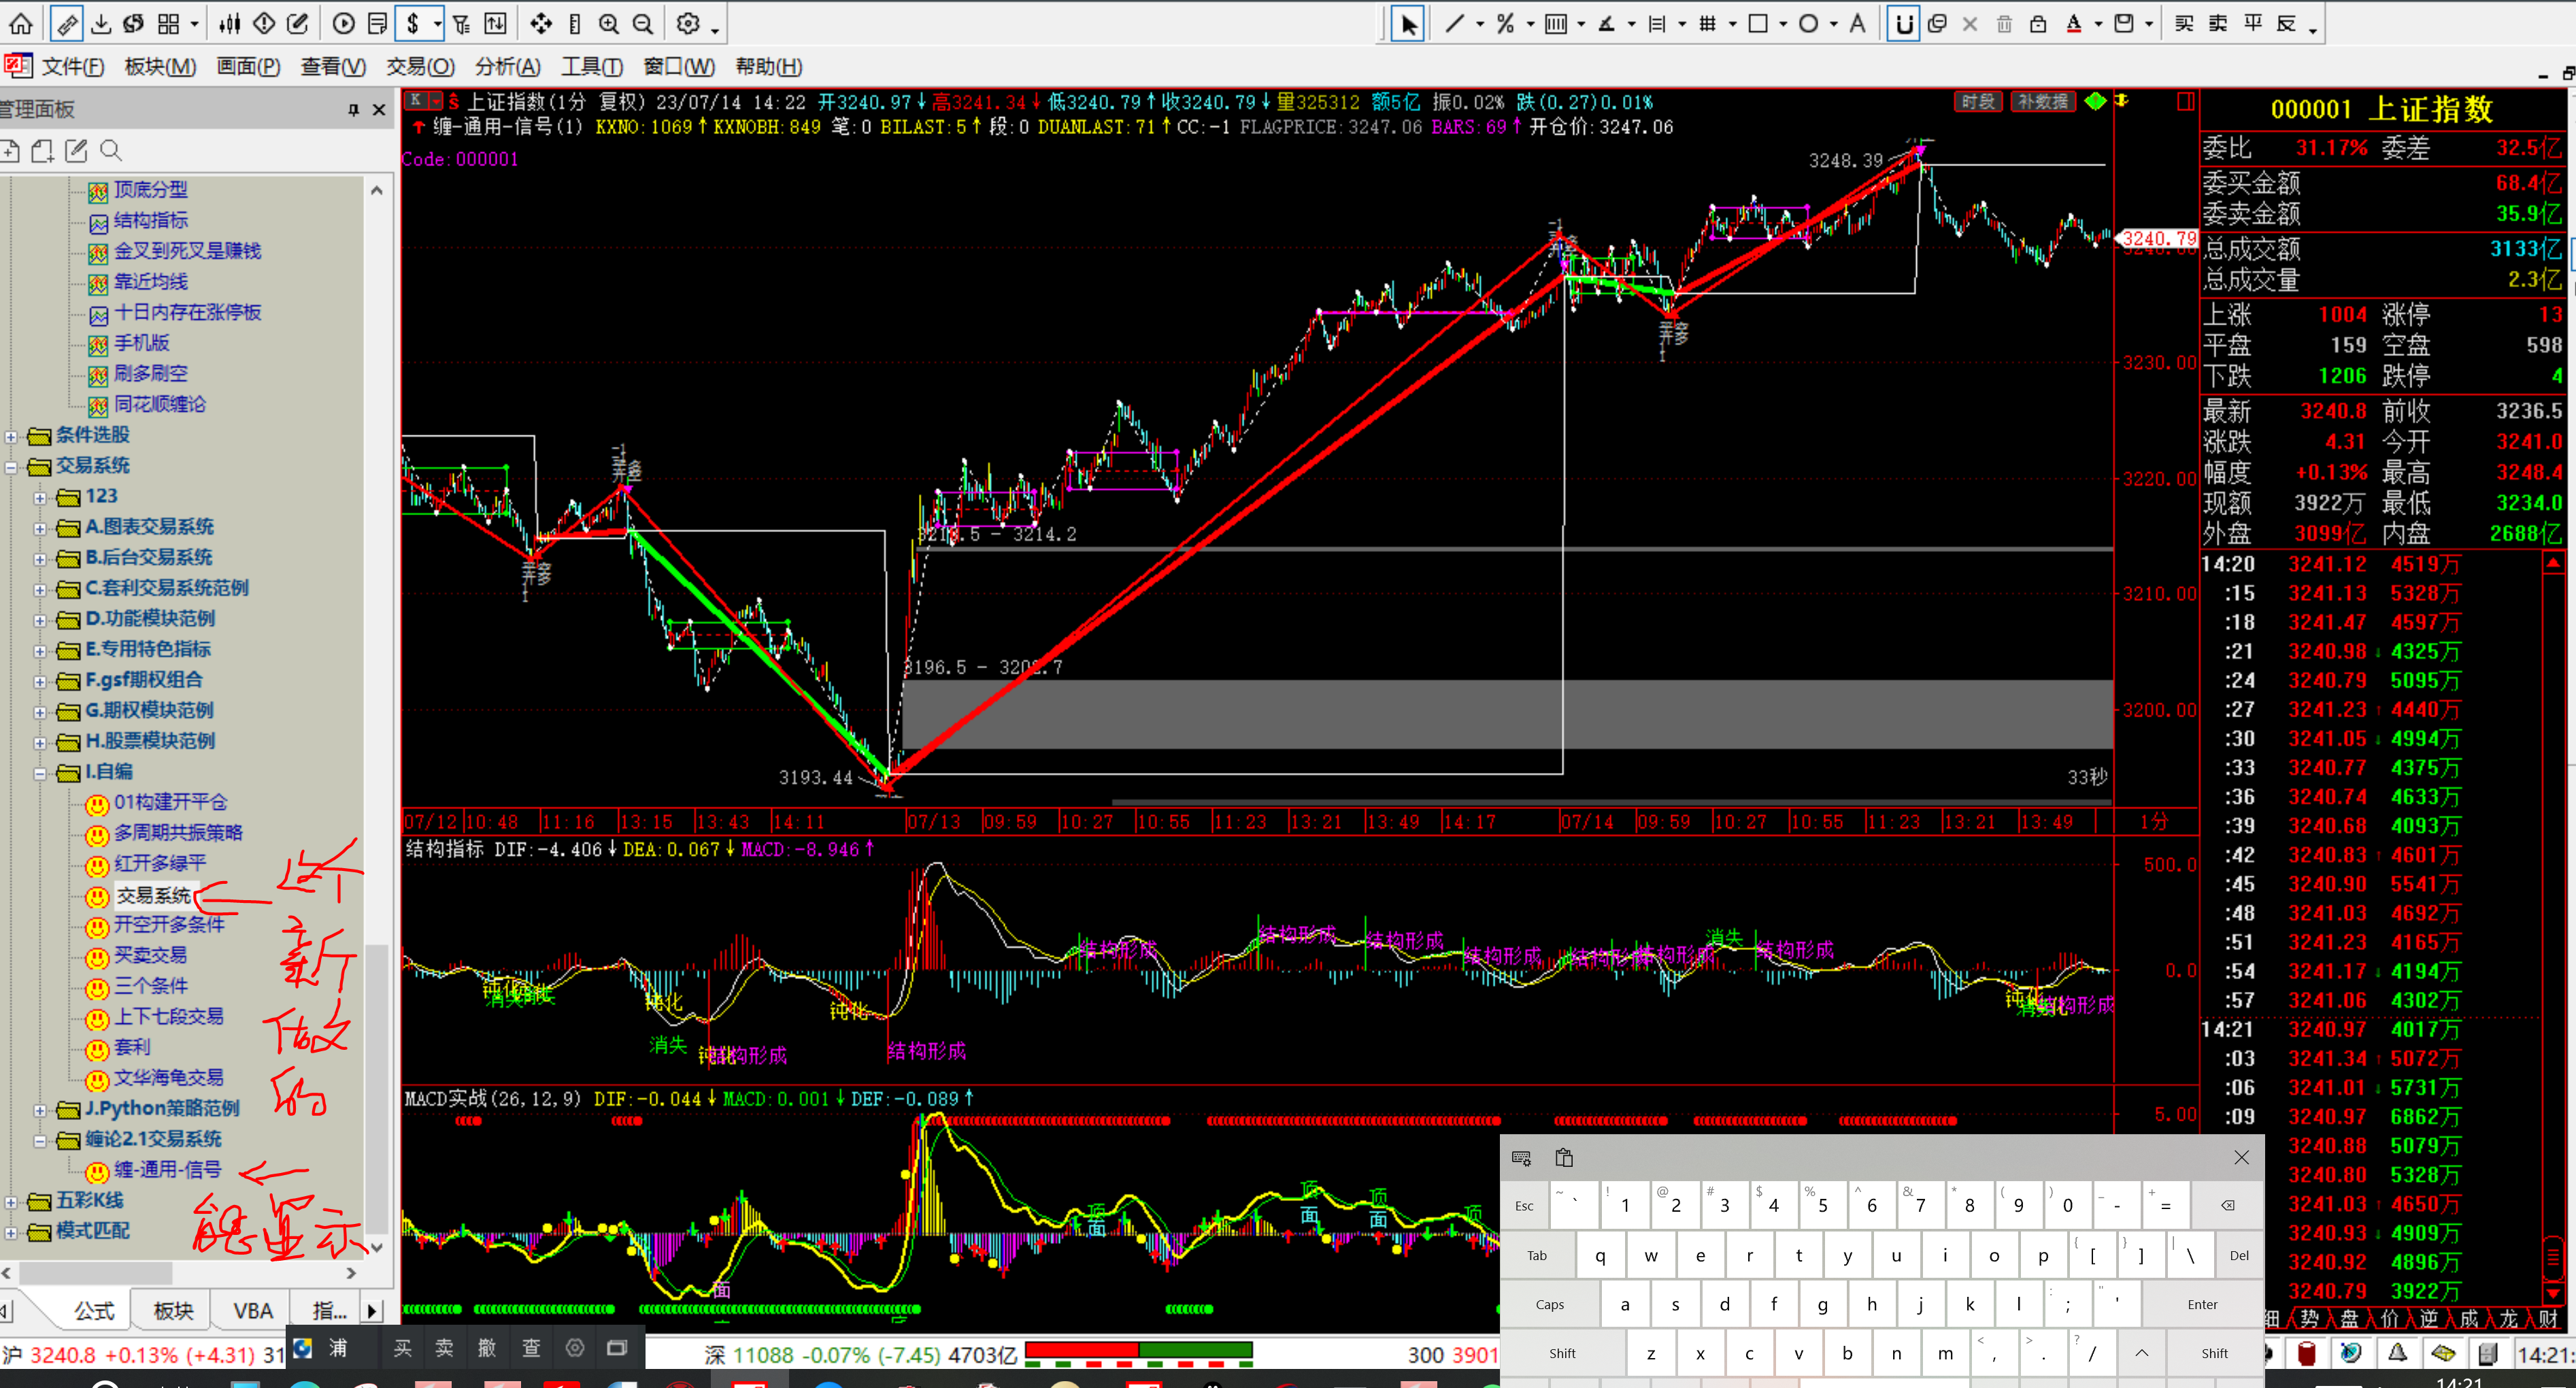Click the zoom in magnifier icon
2576x1388 pixels.
coord(608,23)
